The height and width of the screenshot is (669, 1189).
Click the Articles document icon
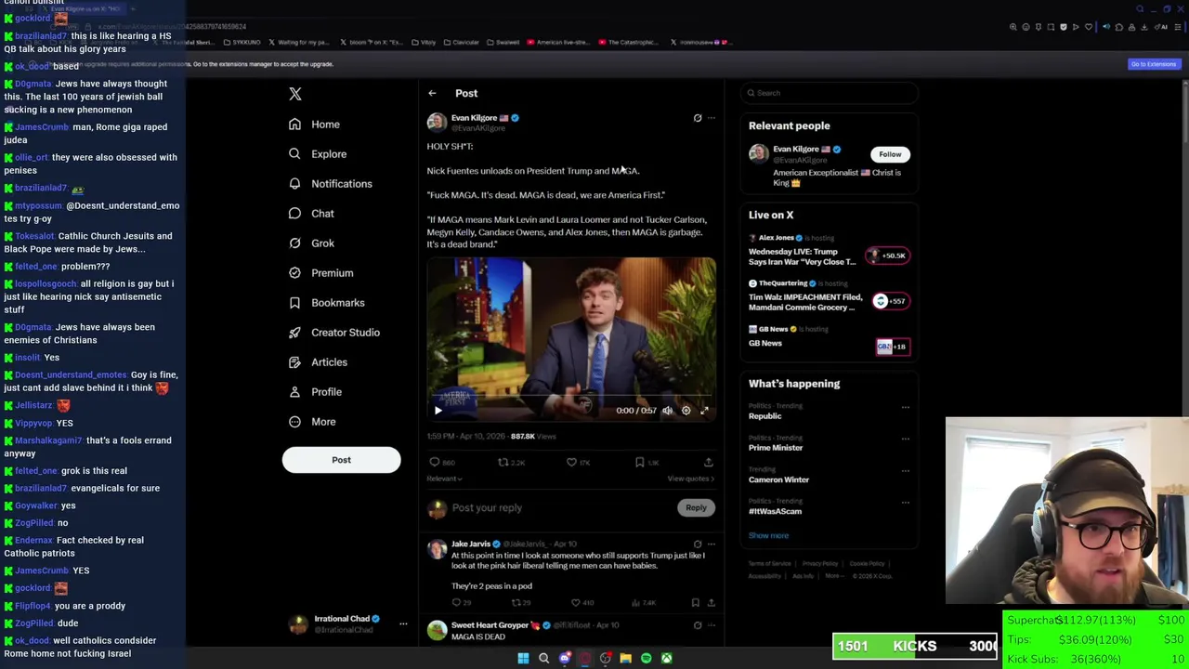(x=294, y=362)
